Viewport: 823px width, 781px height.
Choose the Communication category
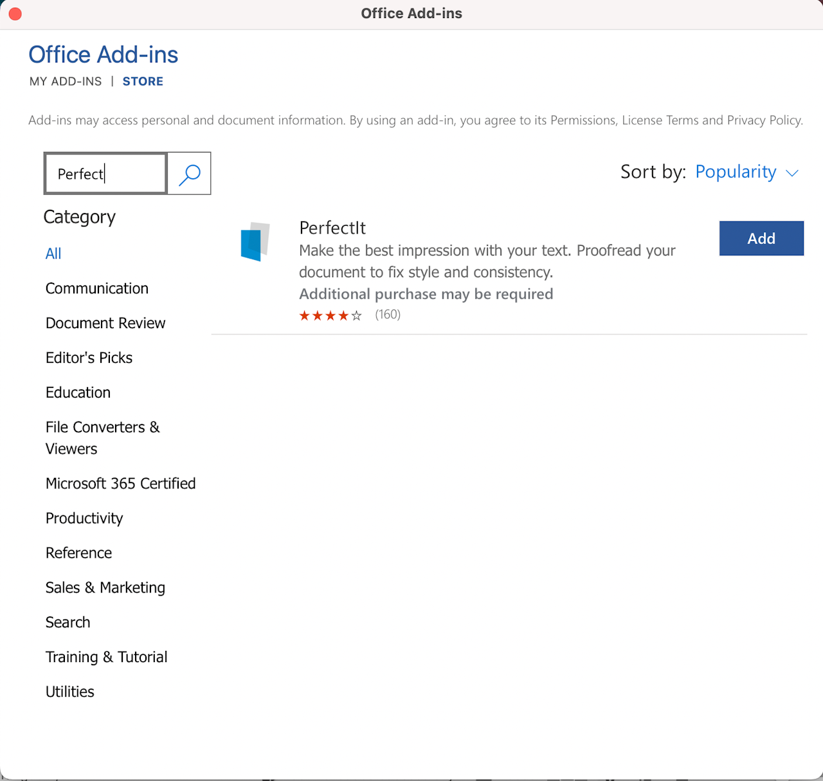(x=97, y=289)
